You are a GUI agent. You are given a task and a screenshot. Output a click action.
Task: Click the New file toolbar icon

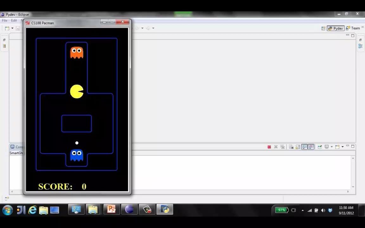coord(7,28)
